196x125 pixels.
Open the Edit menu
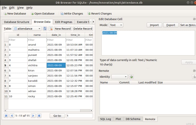tap(12, 8)
